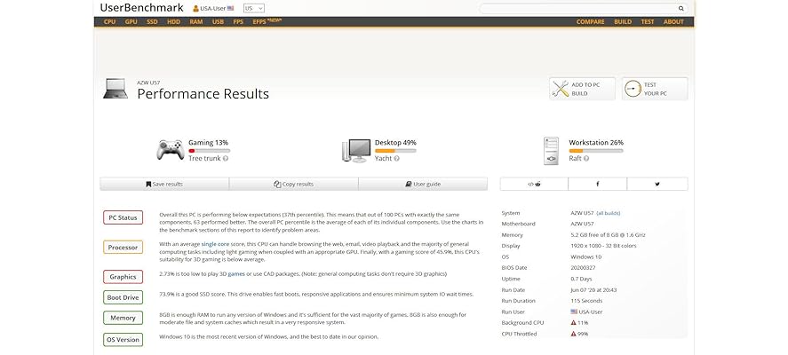Click the Graphics label button

(x=123, y=277)
